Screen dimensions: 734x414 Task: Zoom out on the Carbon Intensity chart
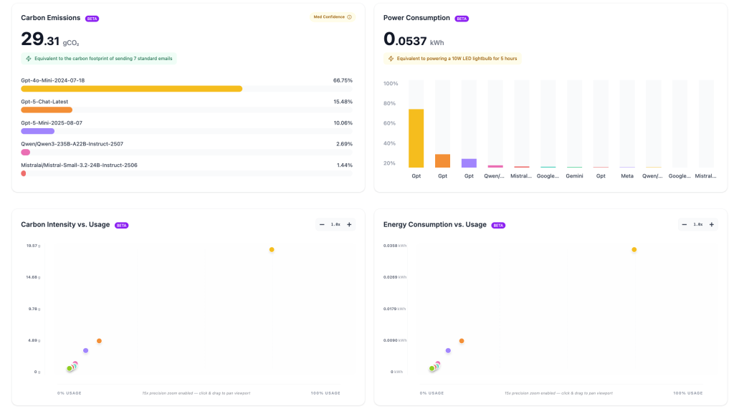322,223
